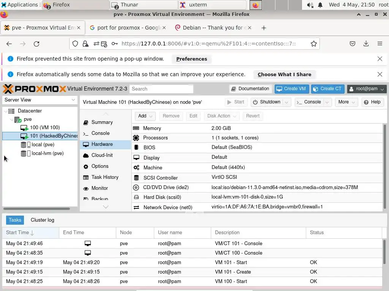The width and height of the screenshot is (389, 291).
Task: Open the VM Console section
Action: pyautogui.click(x=105, y=133)
